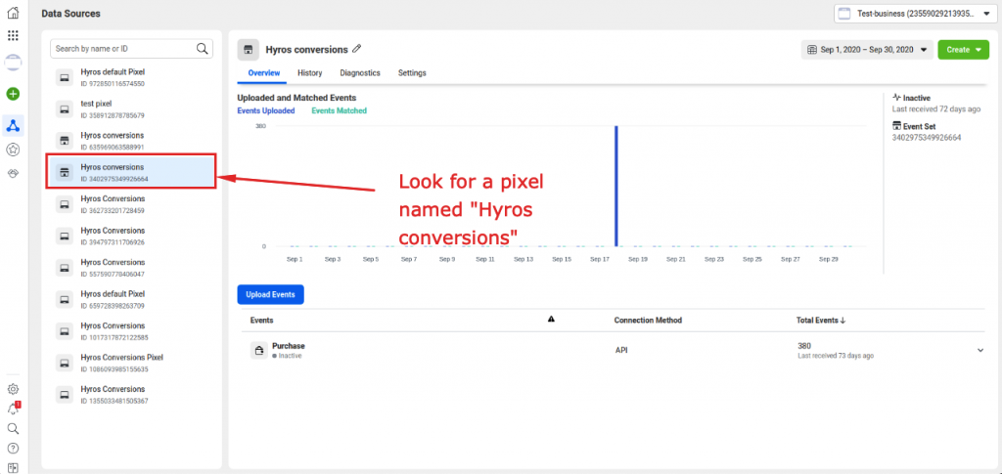The width and height of the screenshot is (1002, 474).
Task: Select Hyros Conversions ID 362733201728459
Action: (x=132, y=204)
